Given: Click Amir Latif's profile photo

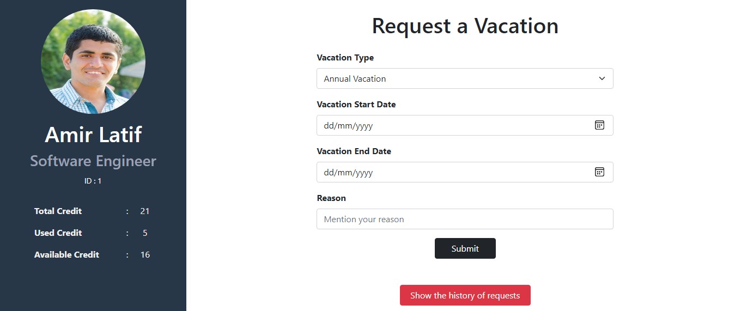Looking at the screenshot, I should 93,62.
